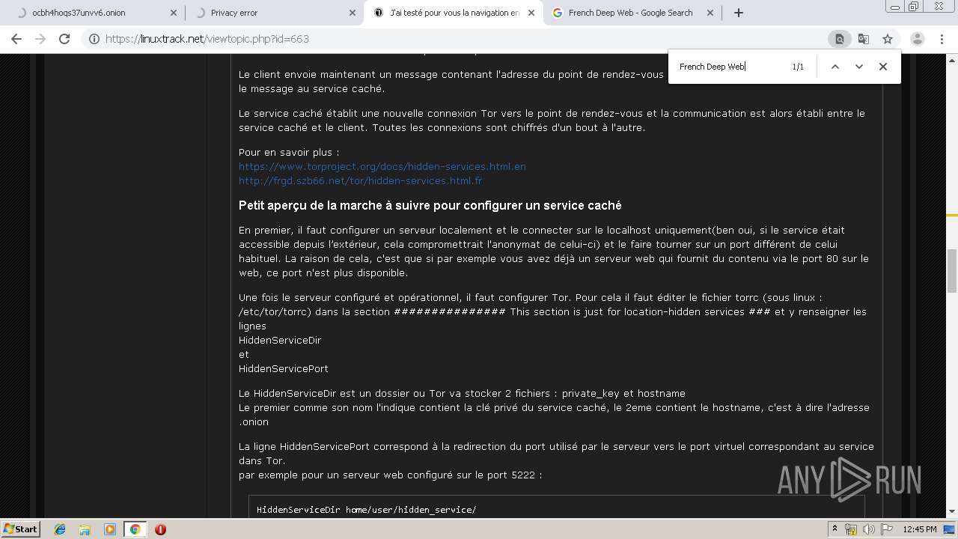Viewport: 958px width, 539px height.
Task: Open Chrome's three-dot menu
Action: 943,39
